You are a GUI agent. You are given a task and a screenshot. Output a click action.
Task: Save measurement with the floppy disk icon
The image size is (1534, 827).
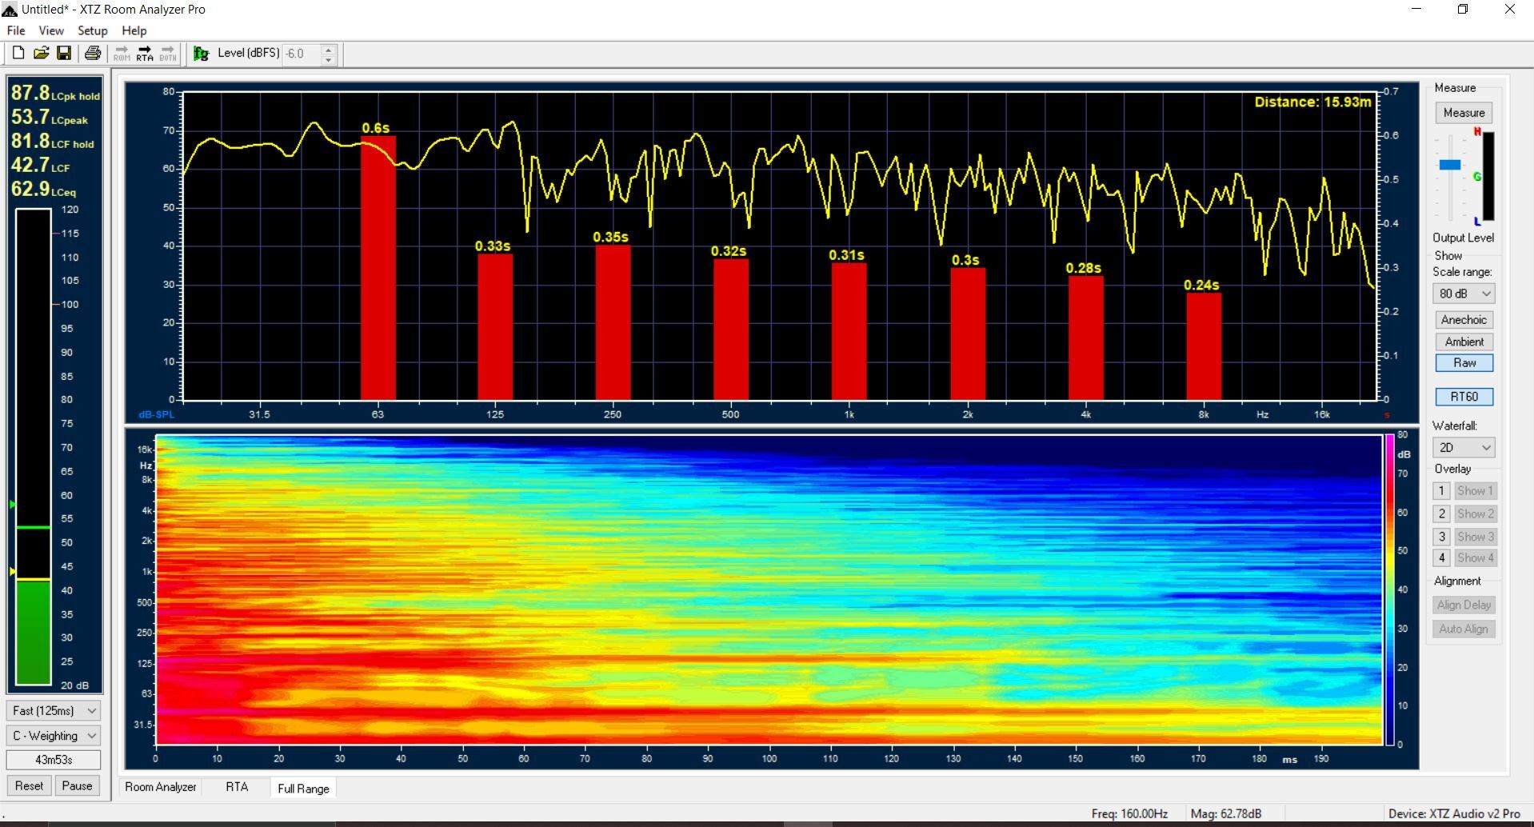64,54
